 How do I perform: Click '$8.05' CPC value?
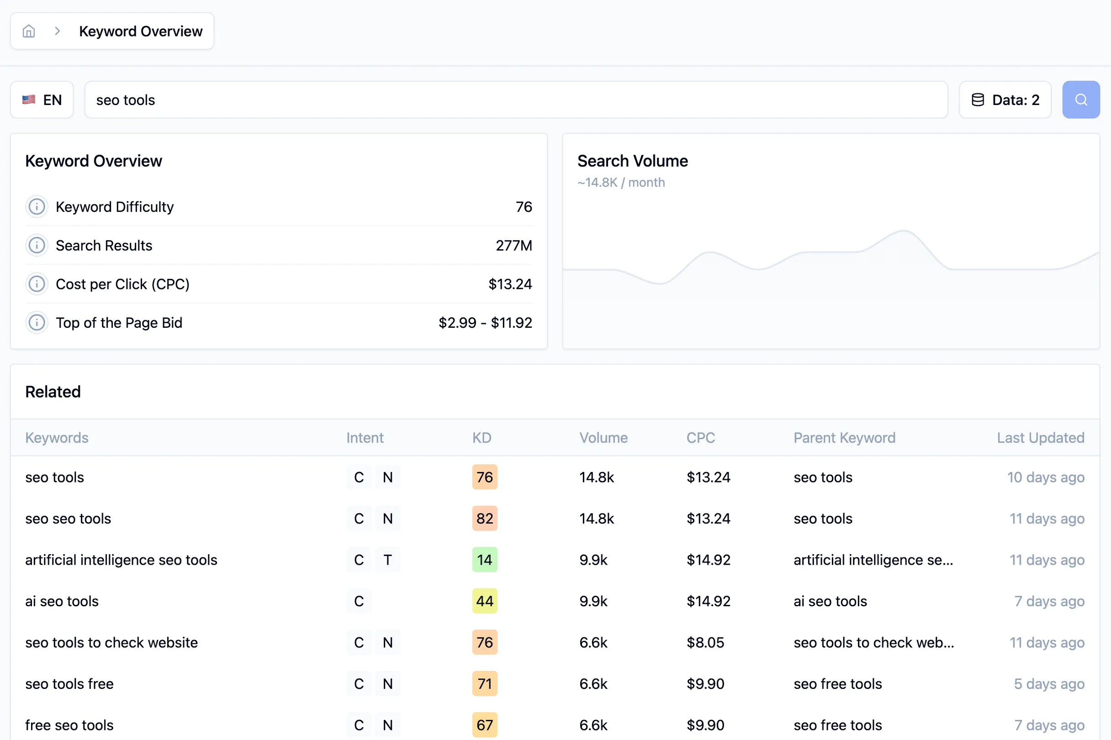[705, 643]
